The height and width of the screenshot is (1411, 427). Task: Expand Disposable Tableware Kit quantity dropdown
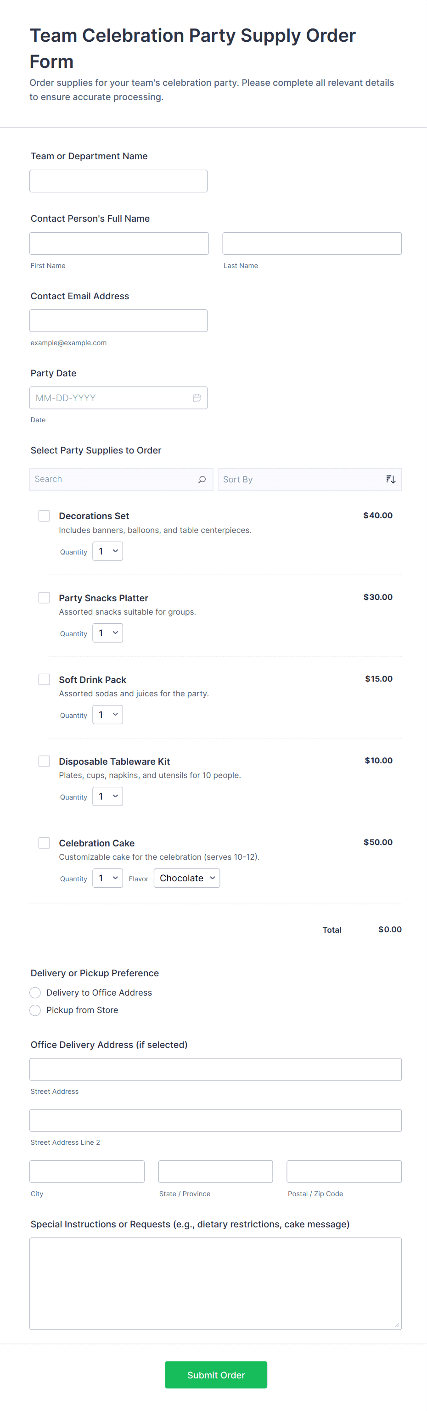[107, 796]
